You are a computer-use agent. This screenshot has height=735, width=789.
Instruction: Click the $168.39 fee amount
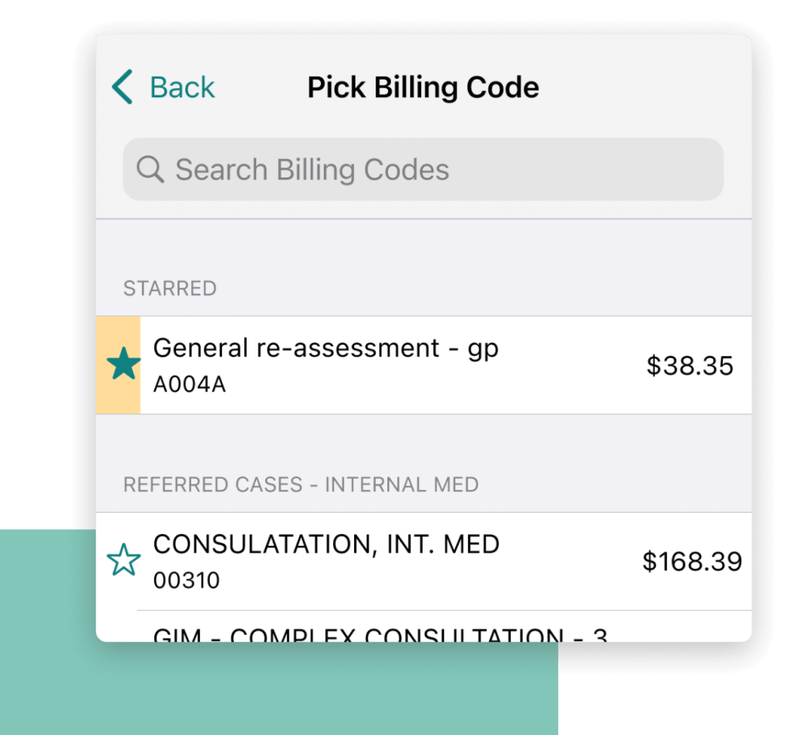coord(692,561)
